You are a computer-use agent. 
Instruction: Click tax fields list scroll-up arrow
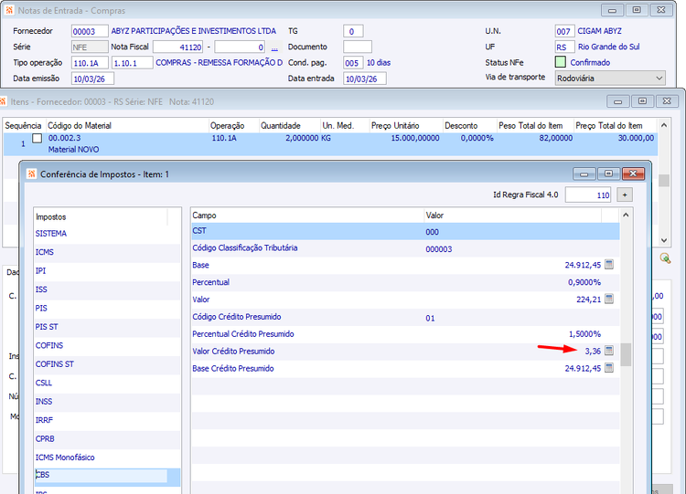[x=626, y=215]
